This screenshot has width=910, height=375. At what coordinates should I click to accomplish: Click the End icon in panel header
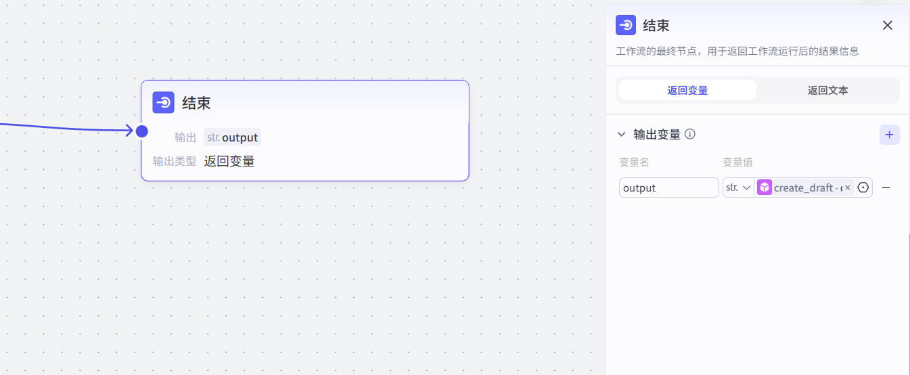626,26
